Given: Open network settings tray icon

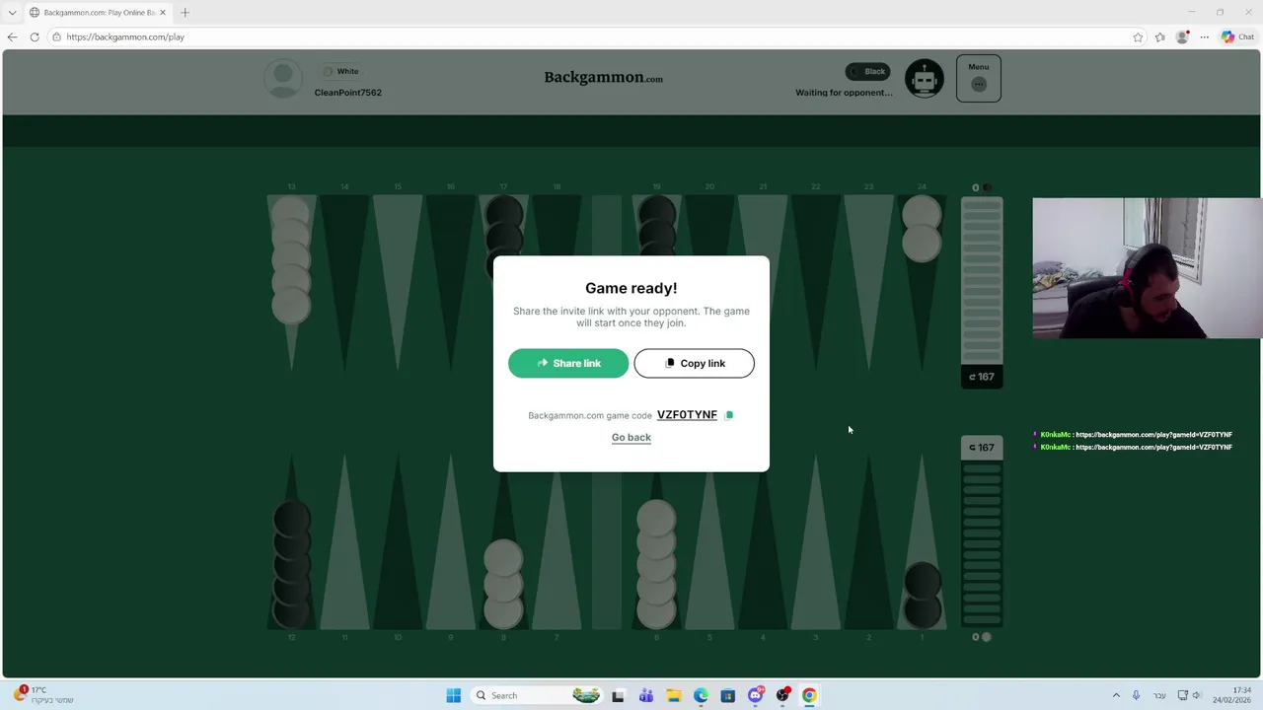Looking at the screenshot, I should [x=1182, y=695].
